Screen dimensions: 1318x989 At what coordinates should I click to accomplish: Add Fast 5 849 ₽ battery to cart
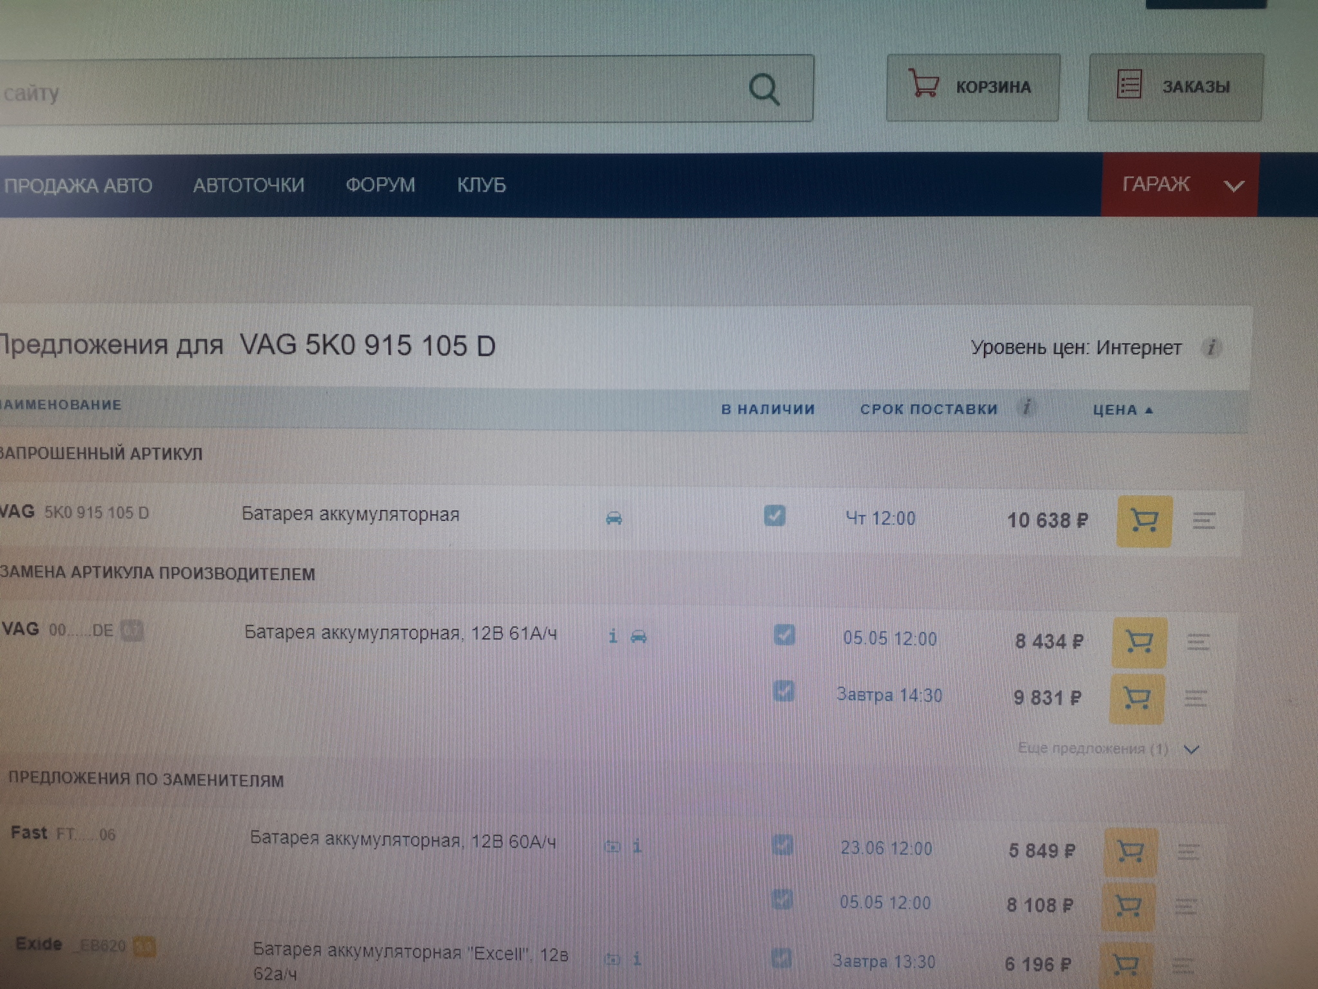[x=1131, y=852]
